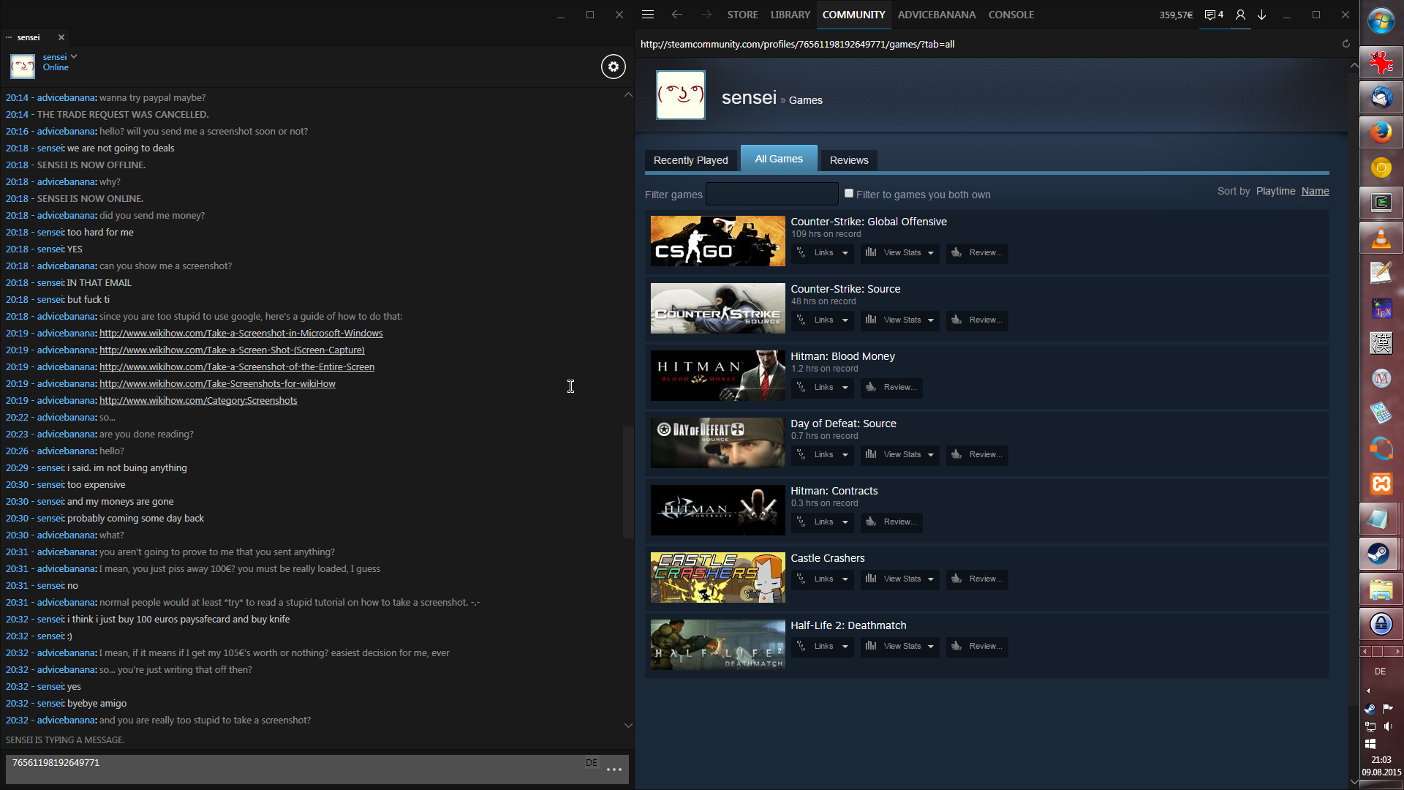The height and width of the screenshot is (790, 1404).
Task: Expand Links dropdown for Counter-Strike: Global Offensive
Action: tap(823, 253)
